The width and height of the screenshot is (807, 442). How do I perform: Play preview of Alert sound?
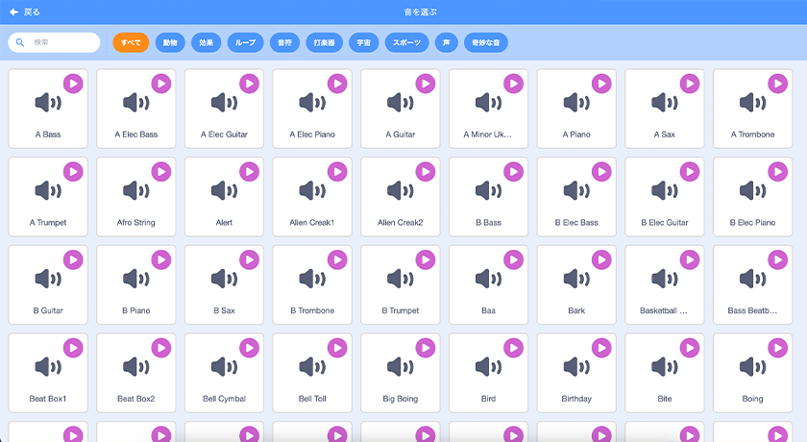pos(249,171)
